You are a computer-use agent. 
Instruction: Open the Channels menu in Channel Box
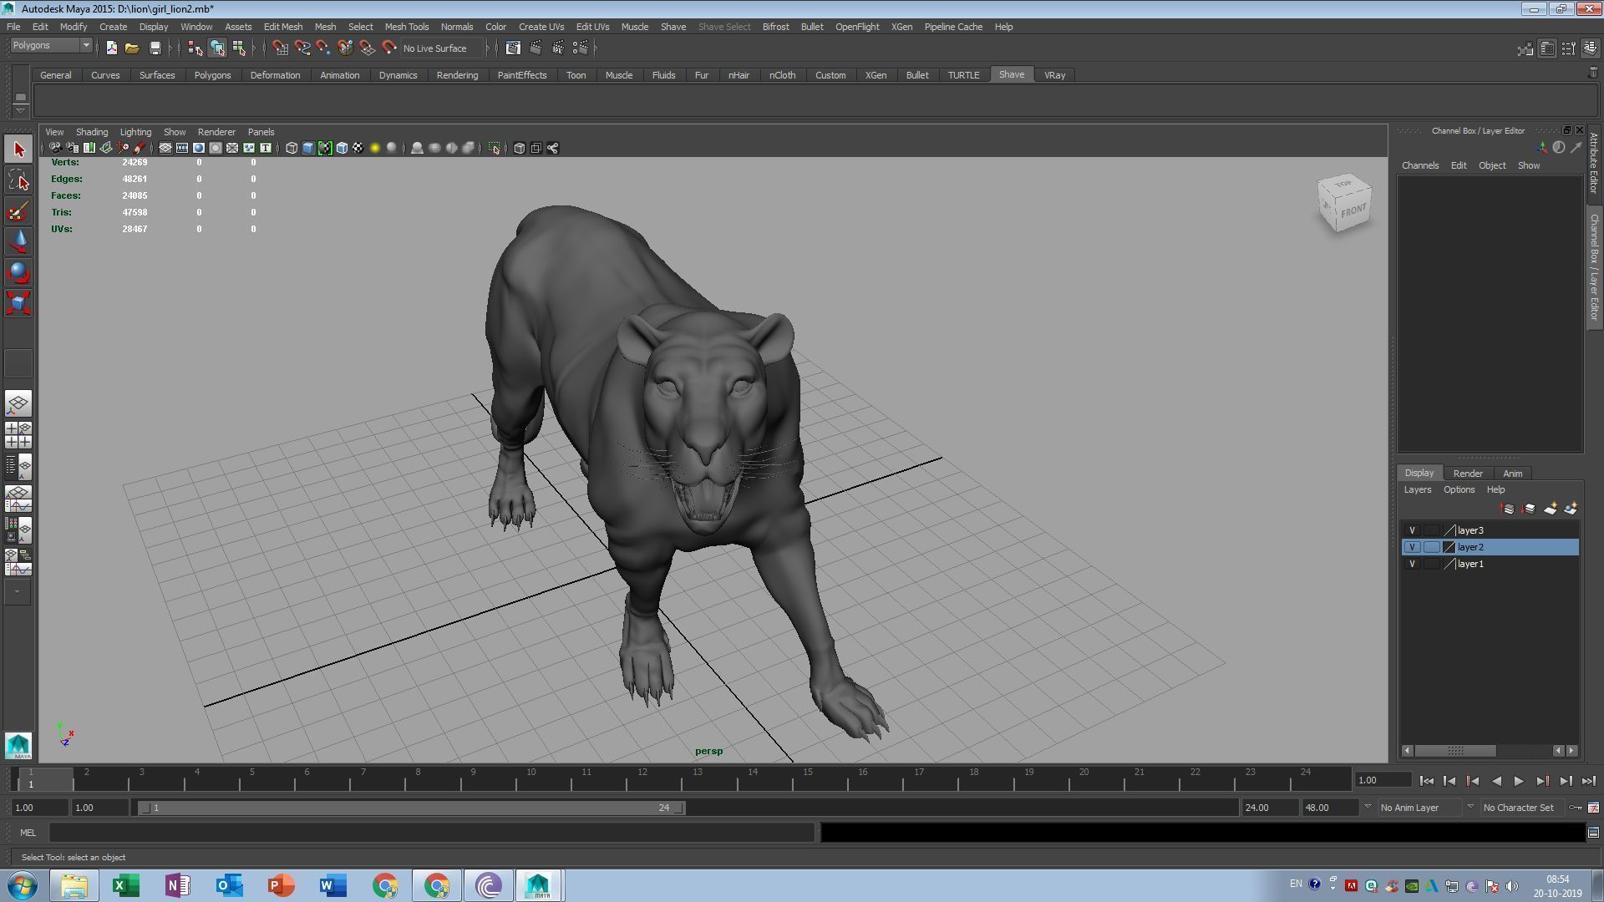(x=1420, y=165)
